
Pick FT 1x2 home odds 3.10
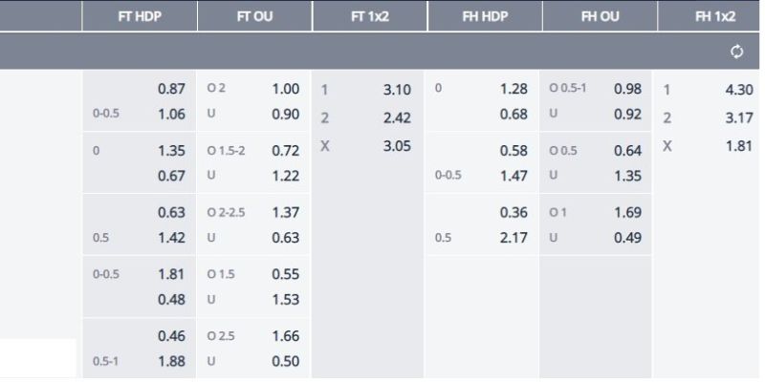[397, 90]
